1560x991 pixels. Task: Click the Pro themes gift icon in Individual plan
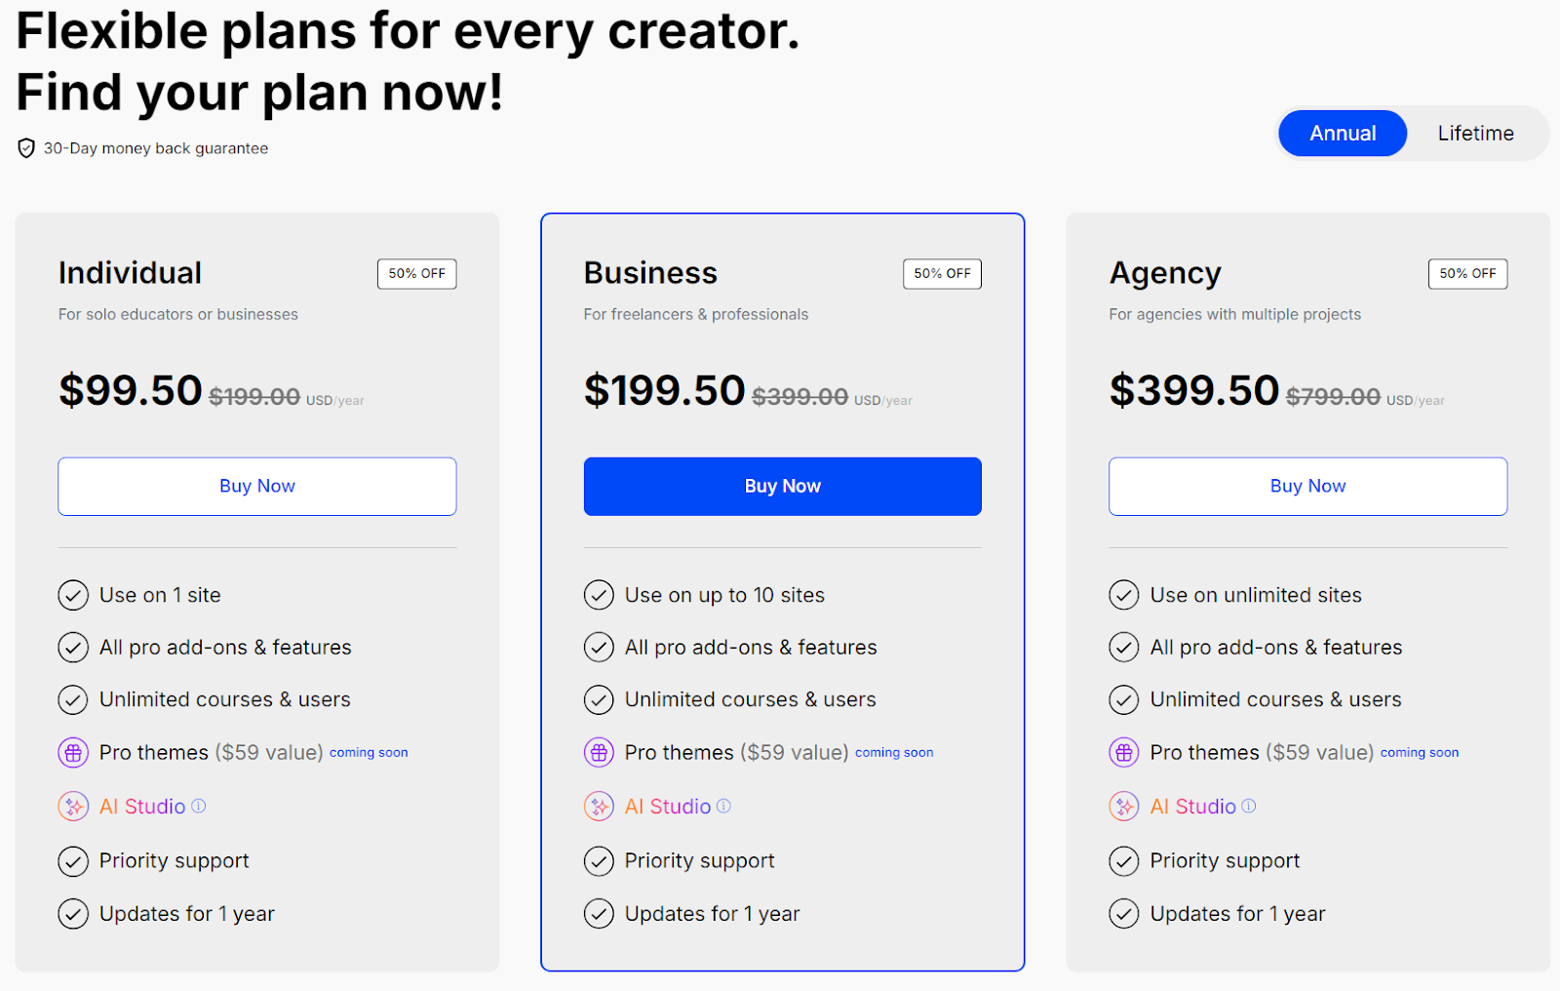coord(72,752)
